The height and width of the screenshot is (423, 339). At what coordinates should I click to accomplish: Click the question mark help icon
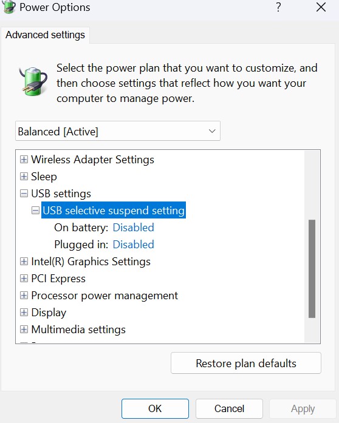click(x=278, y=7)
